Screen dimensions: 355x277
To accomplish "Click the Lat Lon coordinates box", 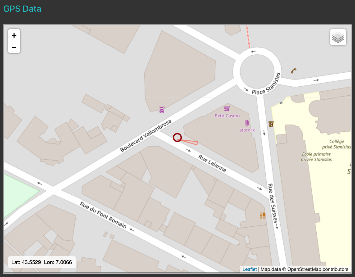I will pyautogui.click(x=42, y=262).
